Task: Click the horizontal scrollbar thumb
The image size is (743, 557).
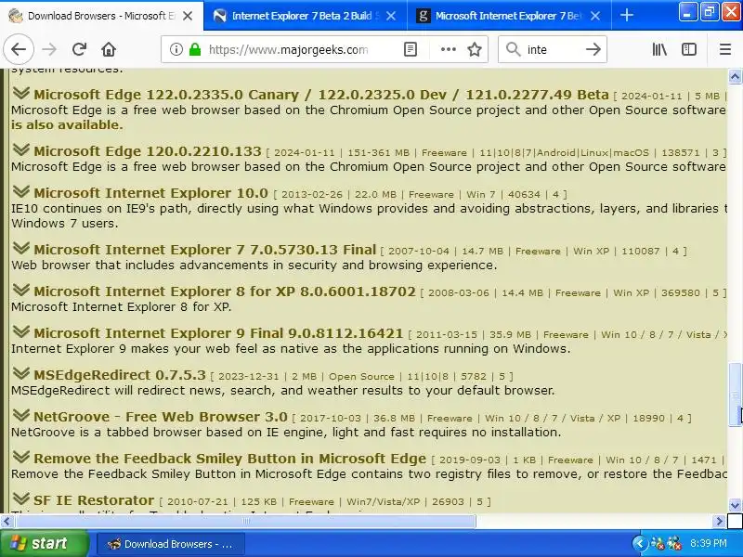Action: 245,522
